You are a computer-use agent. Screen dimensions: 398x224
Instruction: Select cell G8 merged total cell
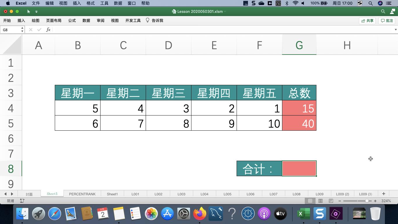point(299,168)
